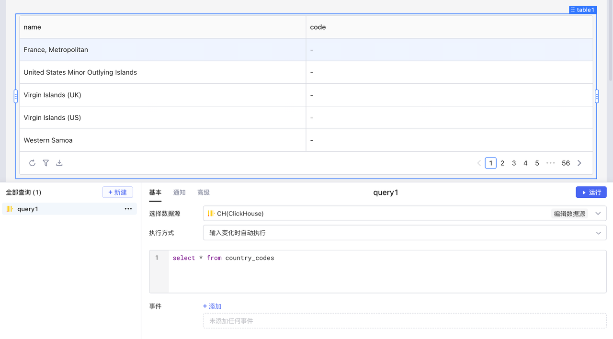The height and width of the screenshot is (339, 613).
Task: Click the 运行 run button
Action: tap(591, 192)
